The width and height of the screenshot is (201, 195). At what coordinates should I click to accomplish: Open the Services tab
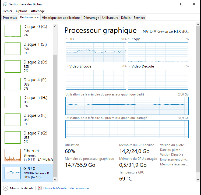pos(139,18)
